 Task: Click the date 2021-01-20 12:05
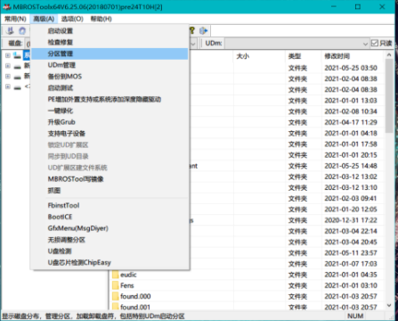coord(351,210)
